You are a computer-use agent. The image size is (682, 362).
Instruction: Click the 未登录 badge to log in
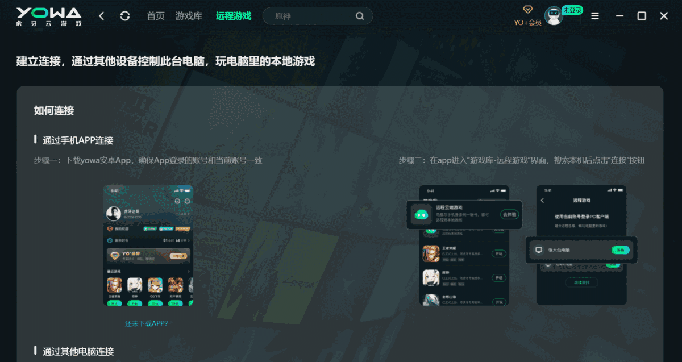(x=571, y=10)
